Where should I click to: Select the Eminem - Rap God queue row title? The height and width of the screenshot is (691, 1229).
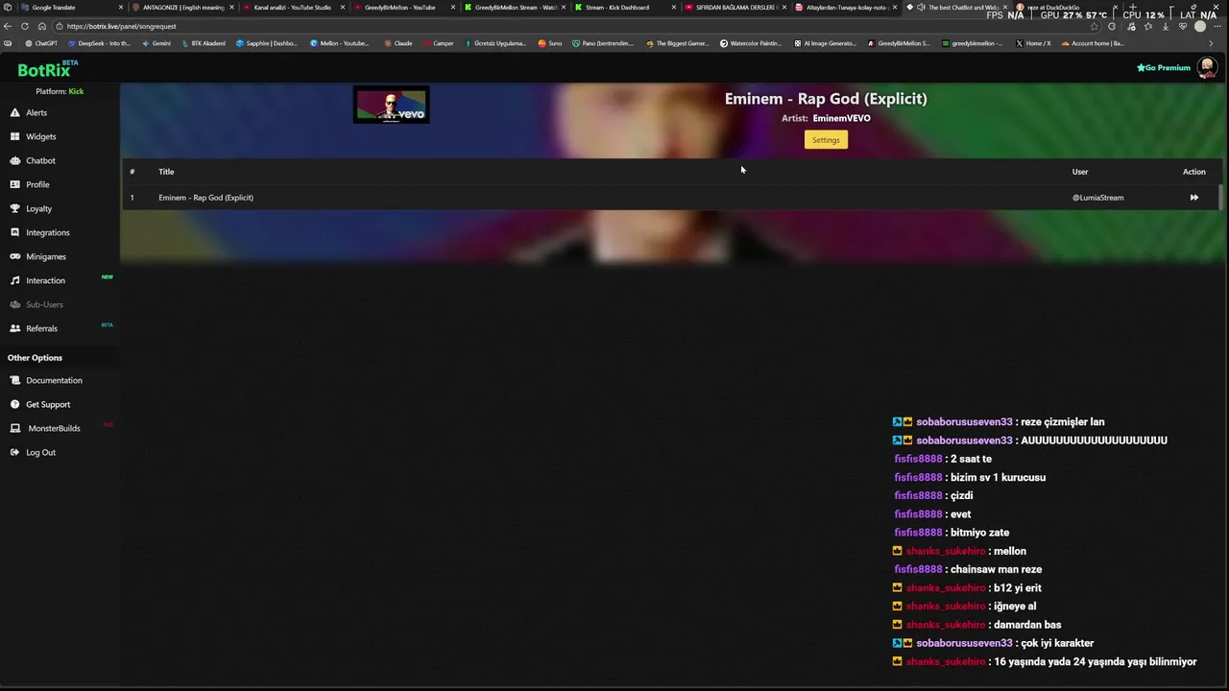coord(206,198)
